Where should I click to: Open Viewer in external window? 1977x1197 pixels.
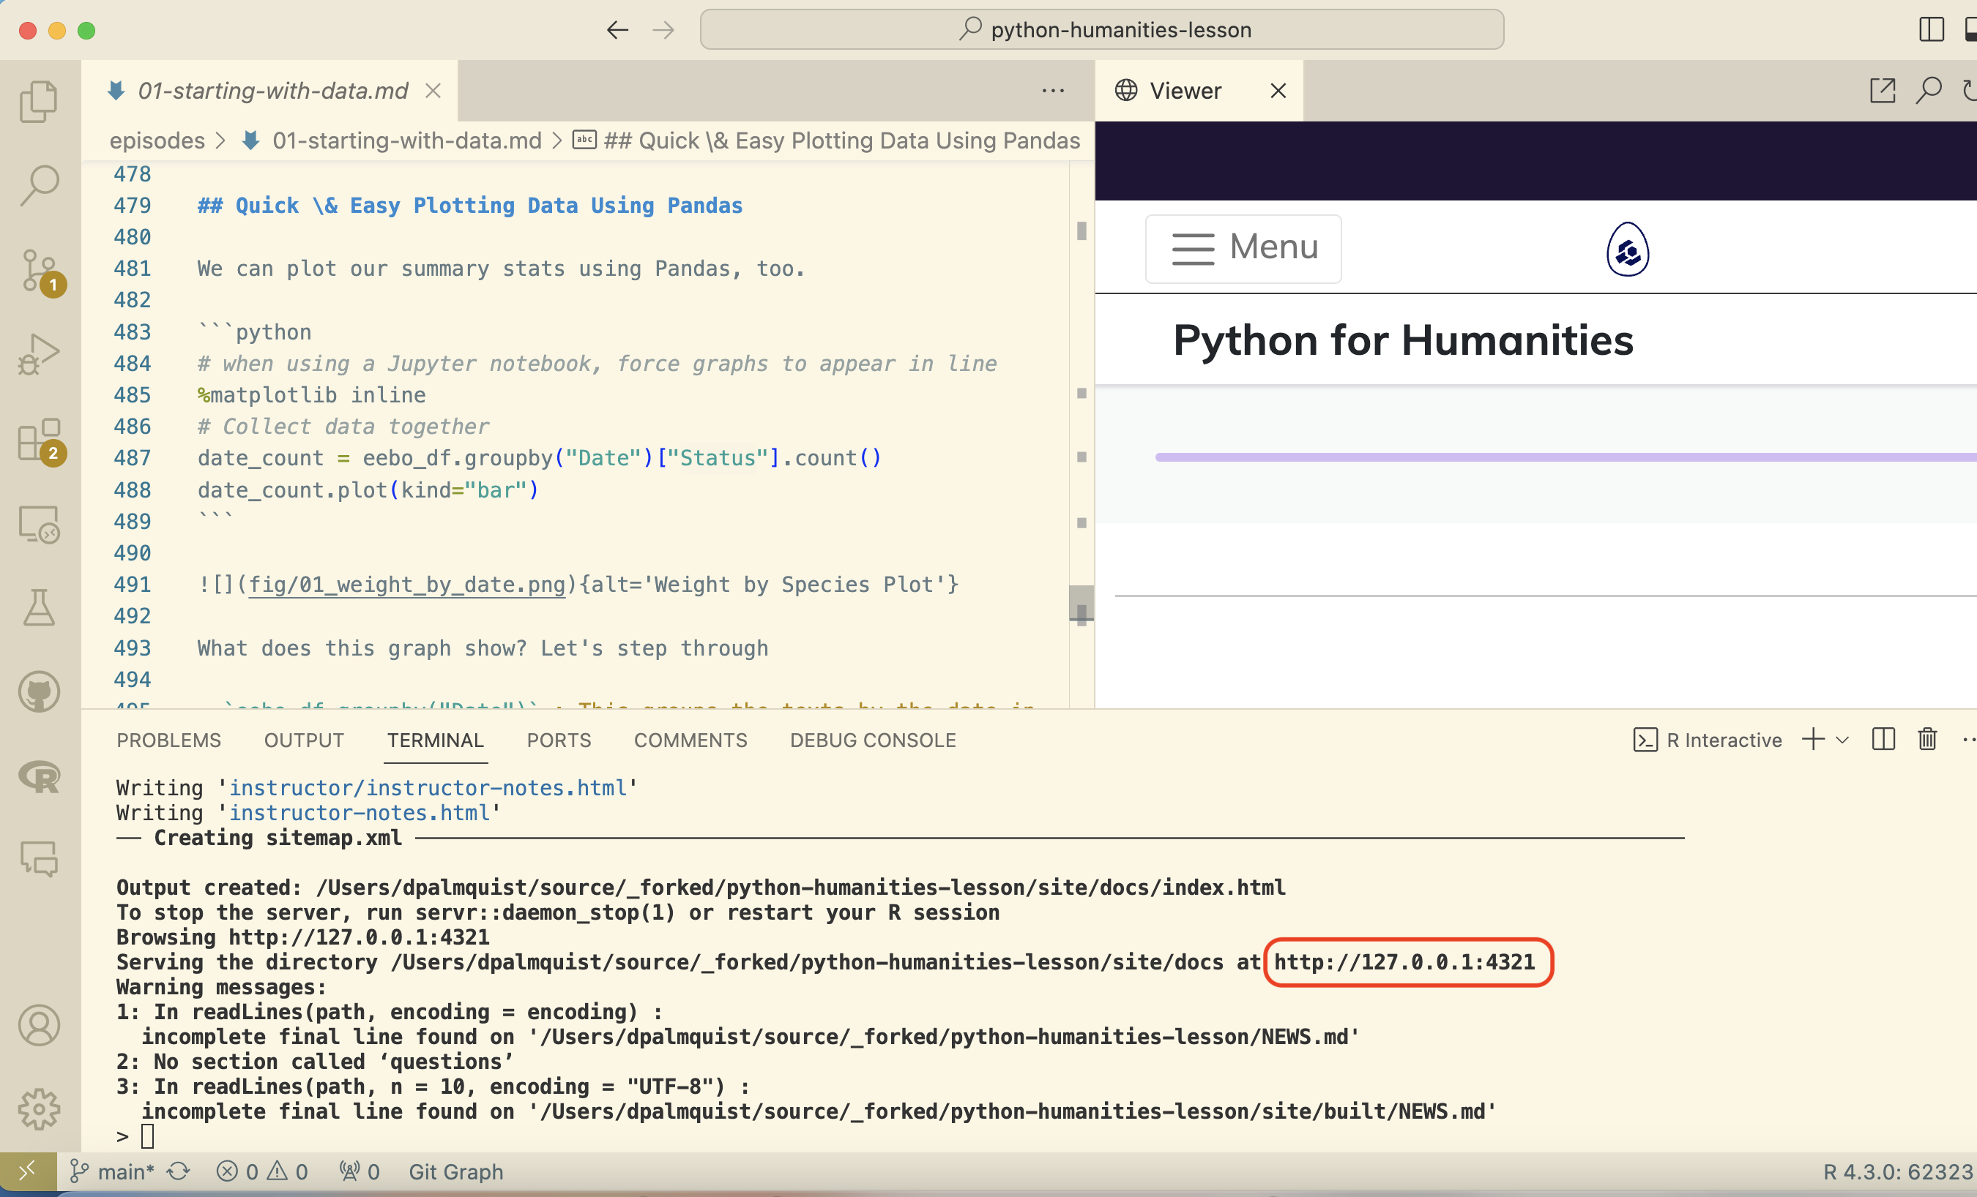[1882, 90]
